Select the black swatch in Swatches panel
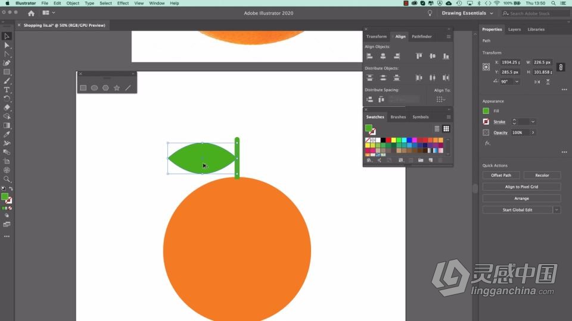This screenshot has height=321, width=572. coord(383,140)
